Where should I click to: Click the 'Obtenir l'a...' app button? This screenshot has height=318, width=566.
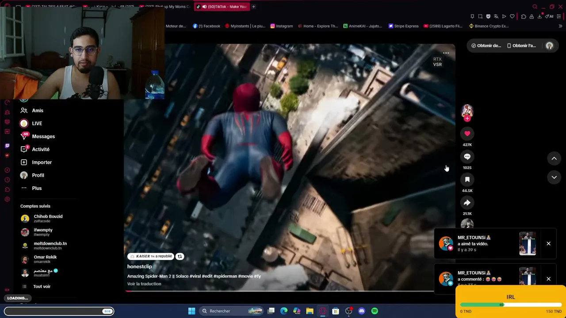point(521,45)
